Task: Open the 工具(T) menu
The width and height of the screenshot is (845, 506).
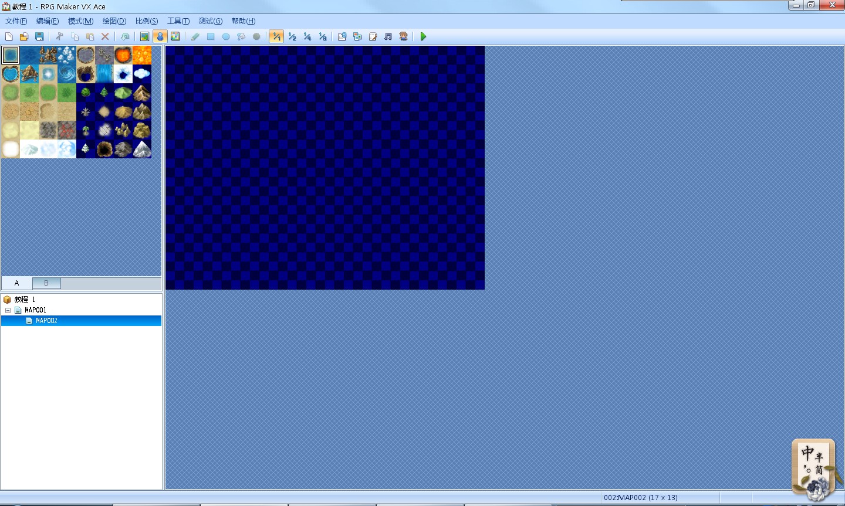Action: pos(178,21)
